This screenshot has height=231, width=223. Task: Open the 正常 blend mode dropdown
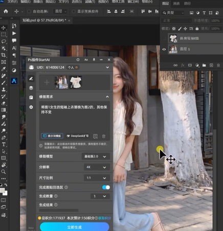(176, 20)
